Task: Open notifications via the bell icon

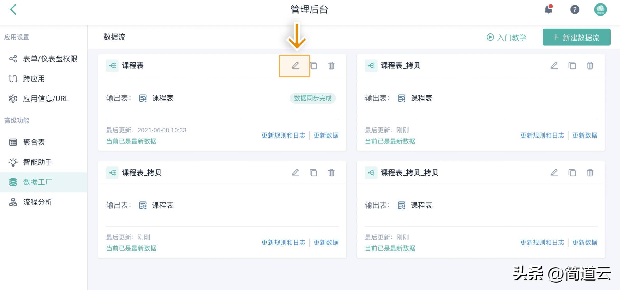Action: click(548, 9)
